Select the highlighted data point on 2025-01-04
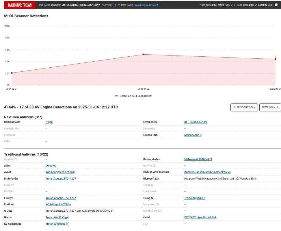Screen dimensions: 281x231 [x=276, y=59]
